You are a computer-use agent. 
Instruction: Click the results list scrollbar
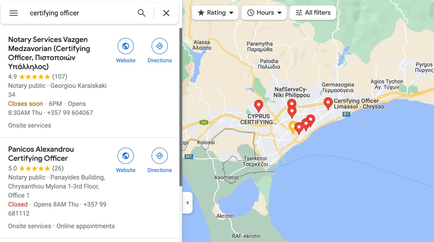point(180,101)
